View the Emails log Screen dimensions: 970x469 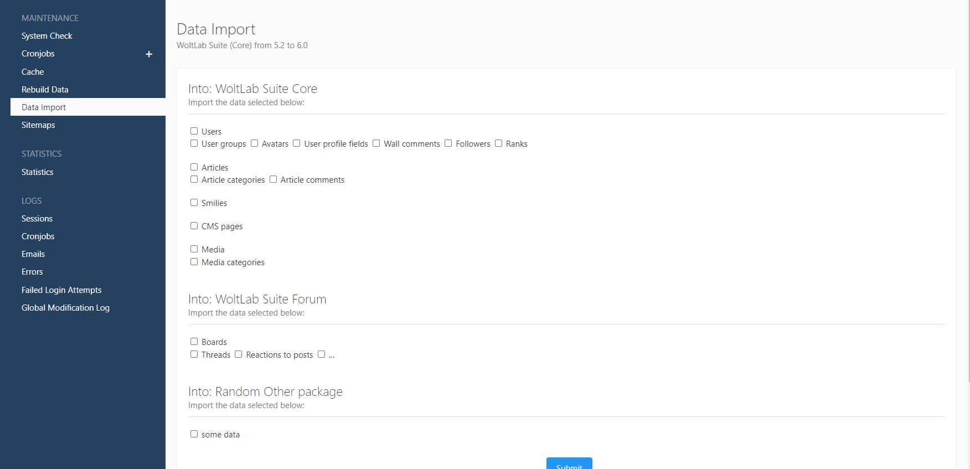pyautogui.click(x=33, y=254)
